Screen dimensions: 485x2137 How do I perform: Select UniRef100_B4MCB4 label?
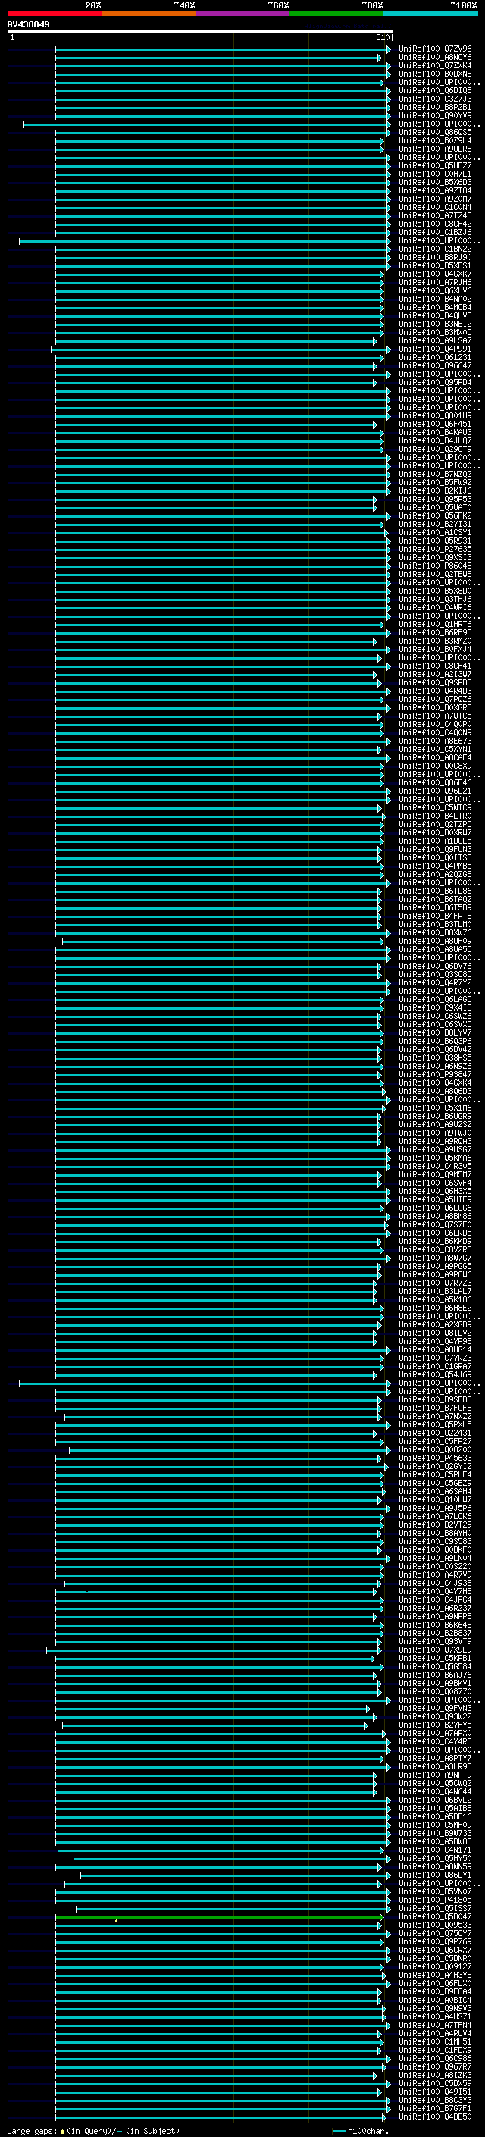435,308
